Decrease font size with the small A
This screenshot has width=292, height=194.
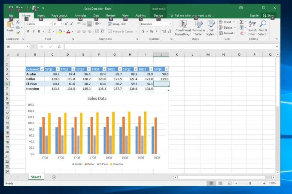click(x=72, y=24)
